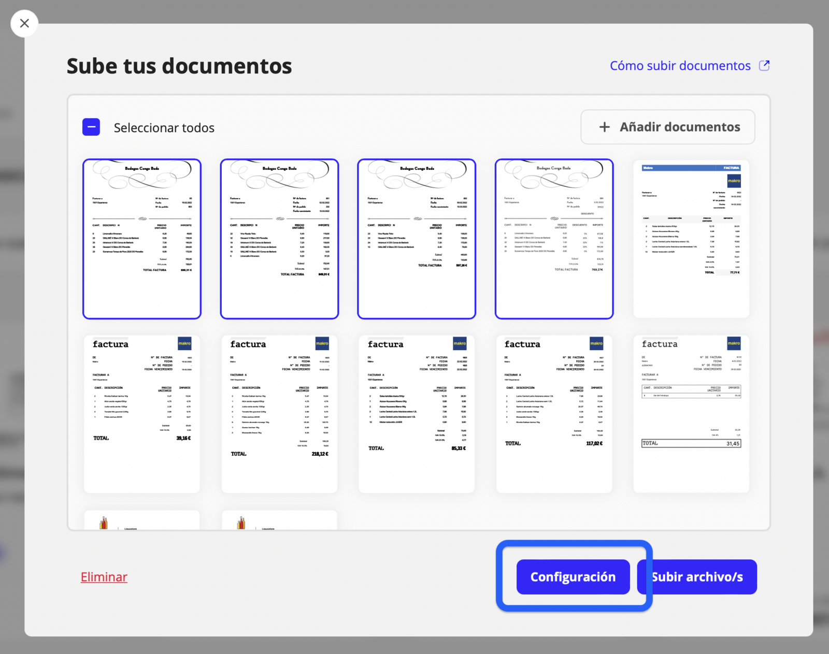Toggle the Seleccionar todos checkbox
Viewport: 829px width, 654px height.
pyautogui.click(x=91, y=127)
